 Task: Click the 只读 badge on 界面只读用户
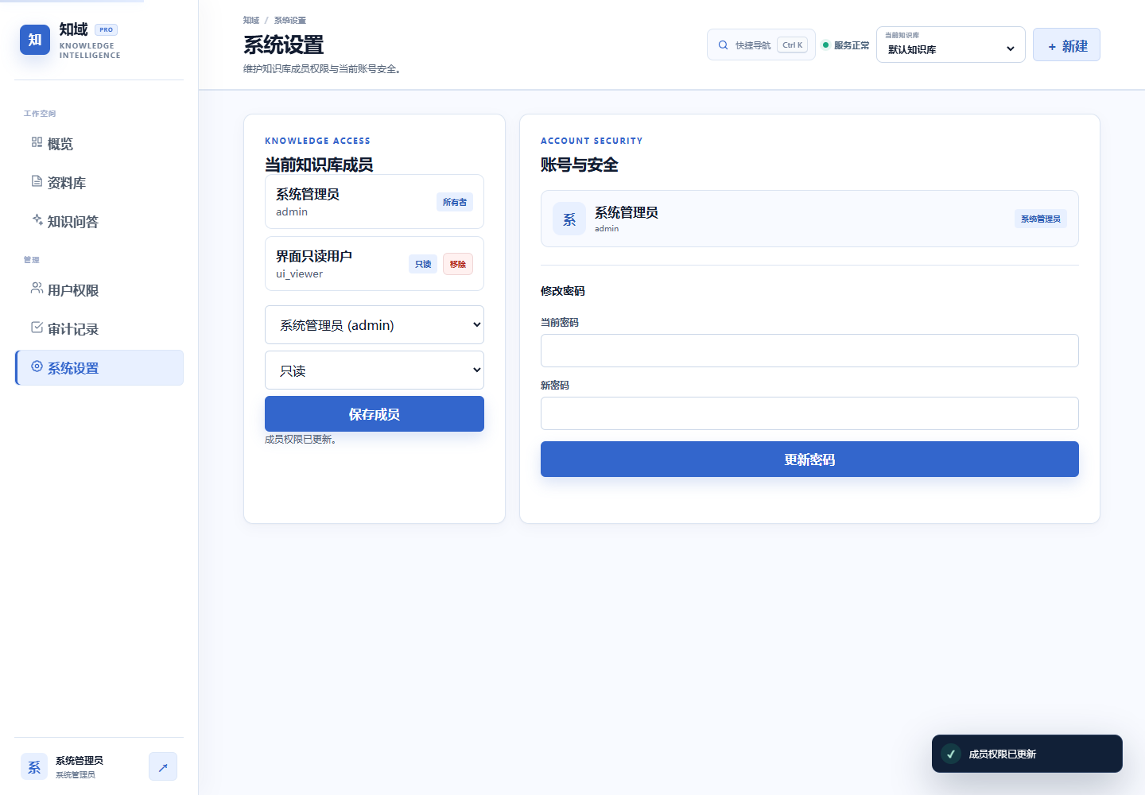click(x=423, y=264)
